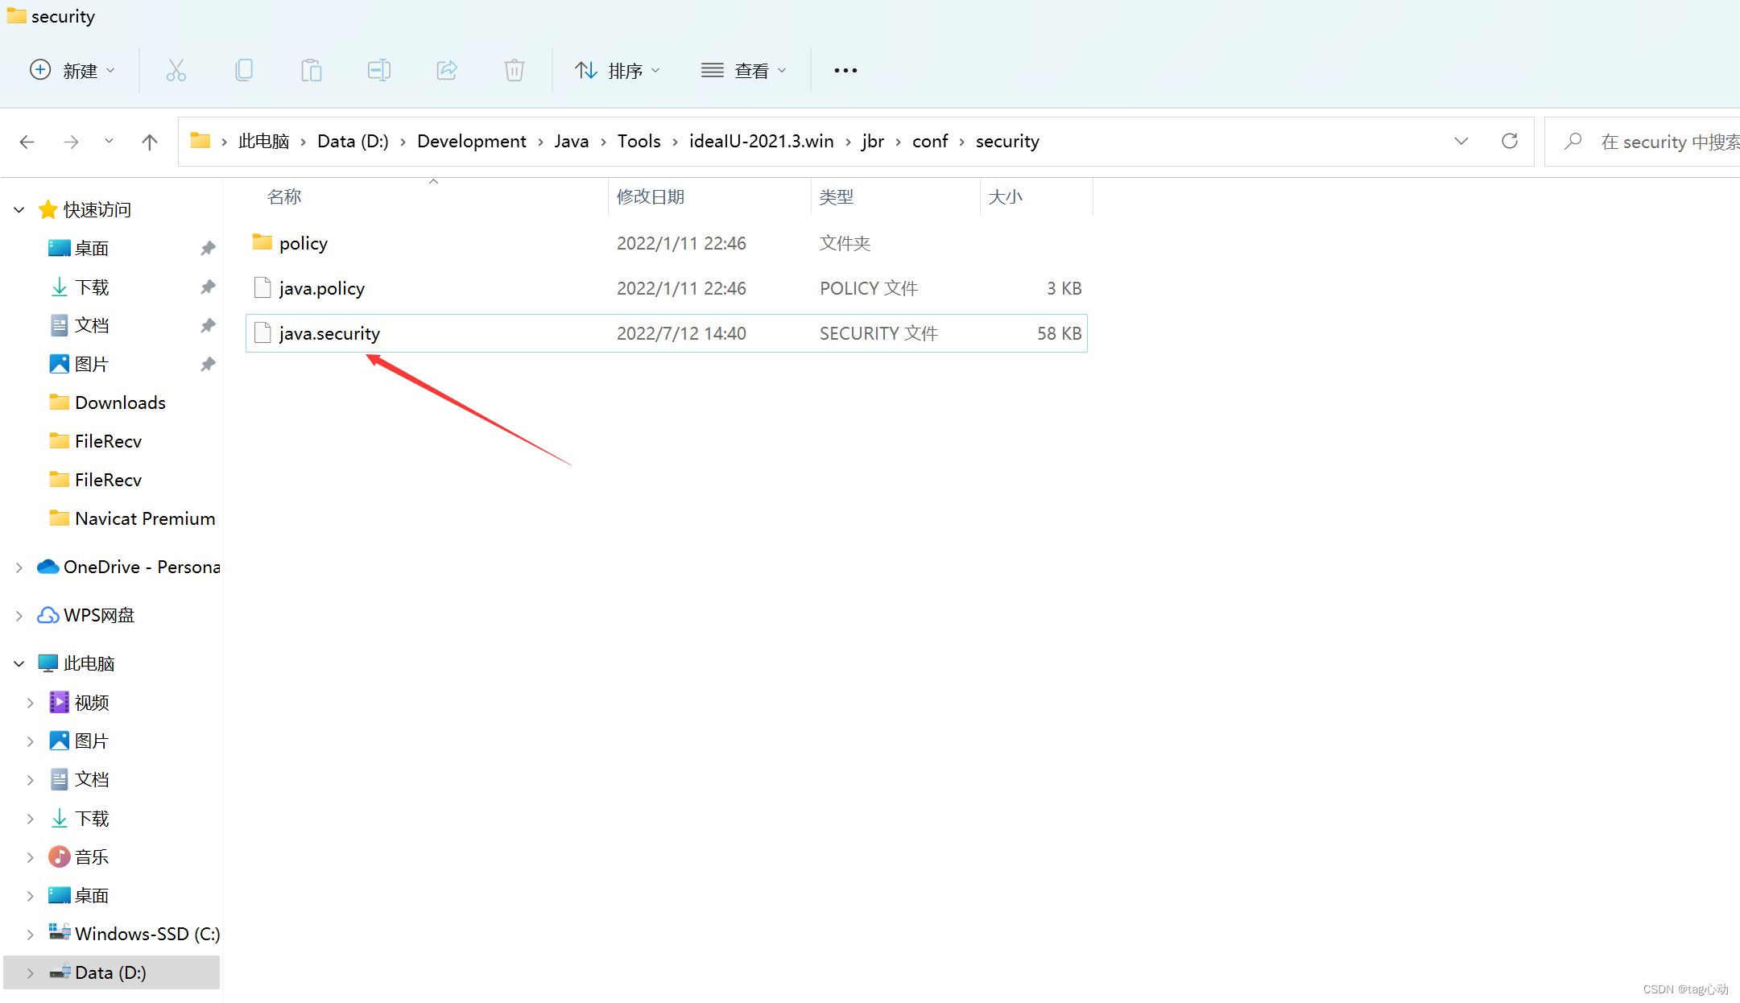Image resolution: width=1740 pixels, height=1003 pixels.
Task: Expand the OneDrive - Personal node
Action: click(19, 568)
